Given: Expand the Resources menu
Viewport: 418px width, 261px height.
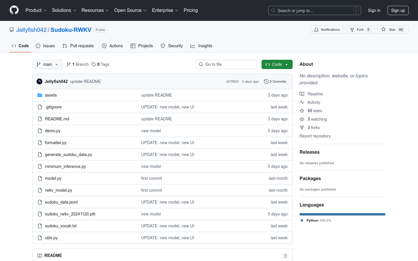Looking at the screenshot, I should point(95,10).
